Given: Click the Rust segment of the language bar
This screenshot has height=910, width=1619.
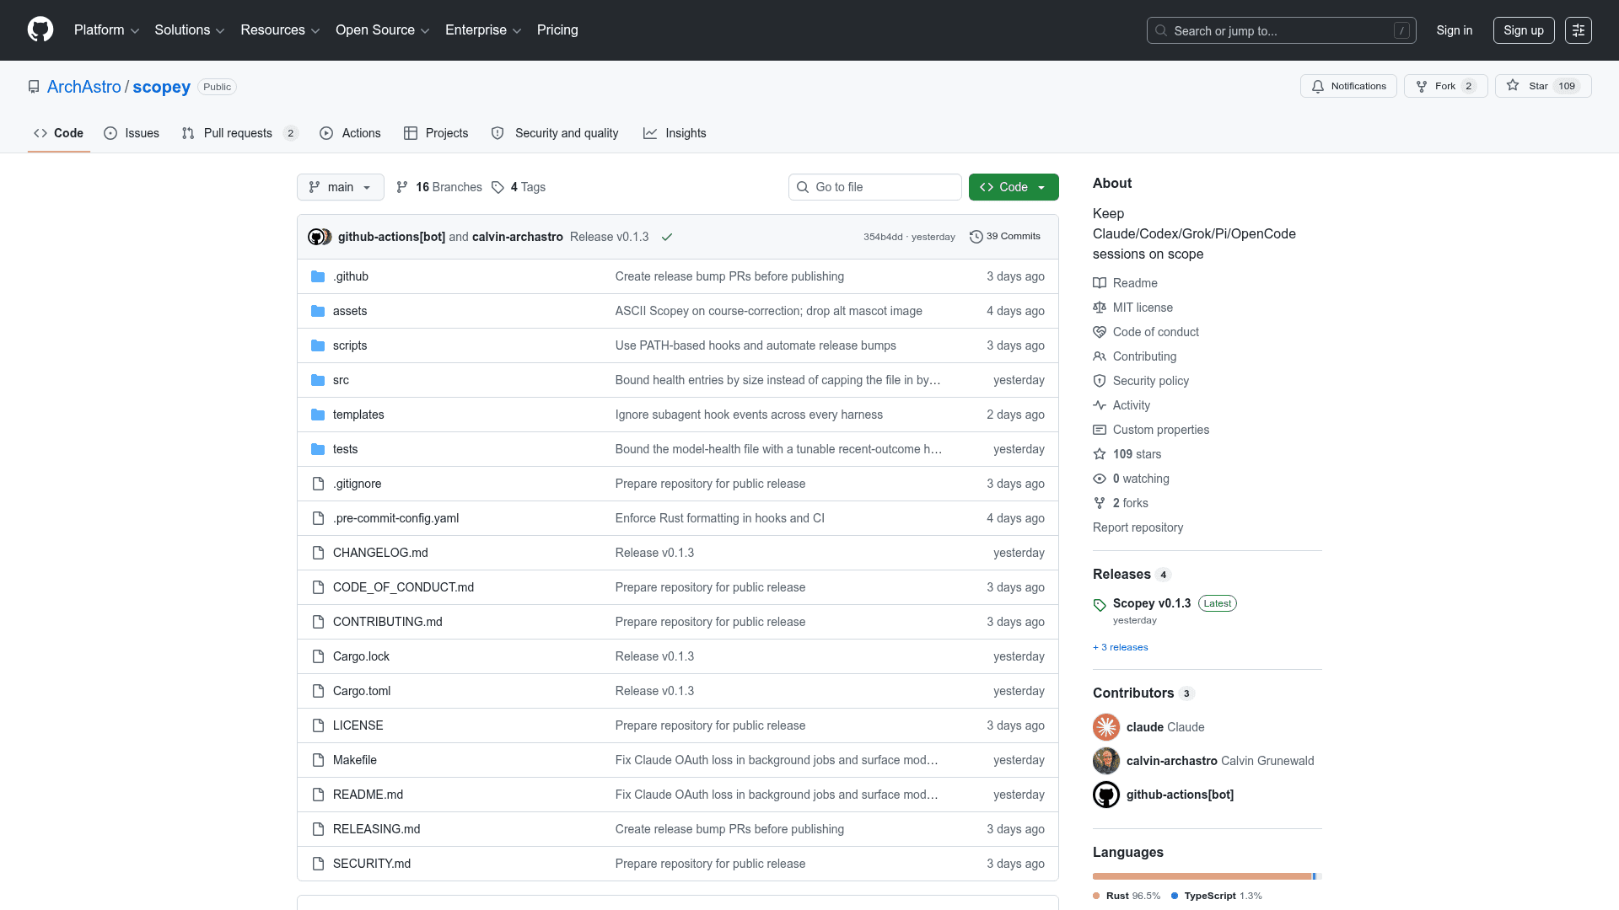Looking at the screenshot, I should coord(1202,876).
